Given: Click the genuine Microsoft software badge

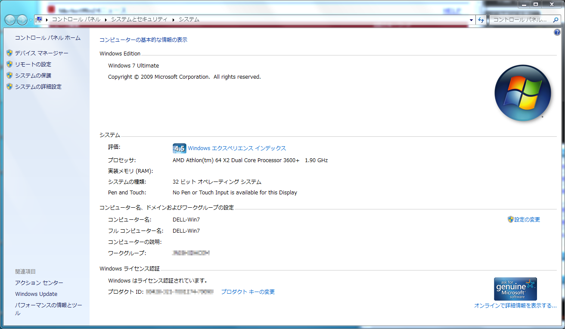Looking at the screenshot, I should [515, 289].
